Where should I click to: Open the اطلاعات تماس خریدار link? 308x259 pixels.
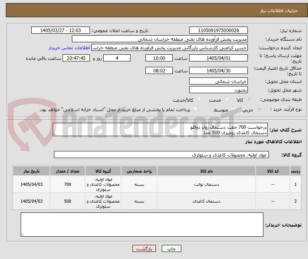[x=69, y=48]
